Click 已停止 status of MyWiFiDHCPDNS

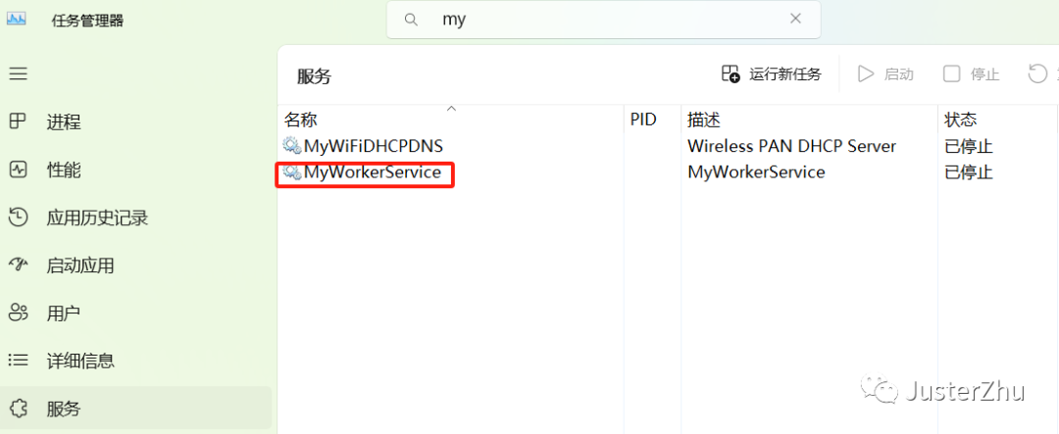point(969,146)
